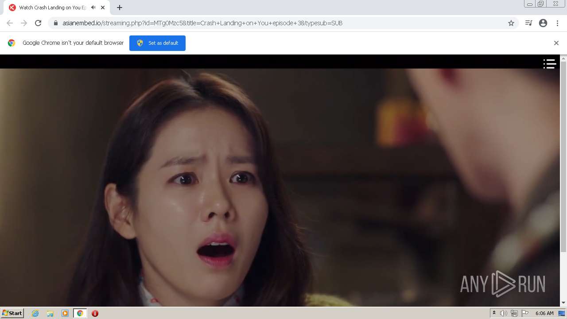Open the Windows Start menu
Image resolution: width=567 pixels, height=319 pixels.
(x=12, y=313)
